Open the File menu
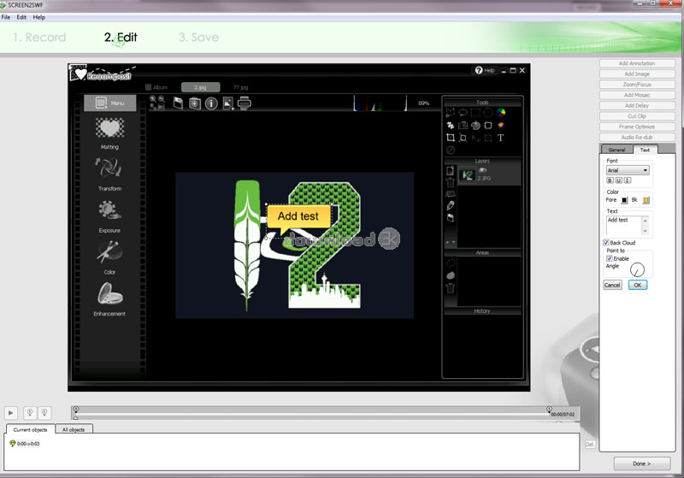684x478 pixels. point(6,17)
